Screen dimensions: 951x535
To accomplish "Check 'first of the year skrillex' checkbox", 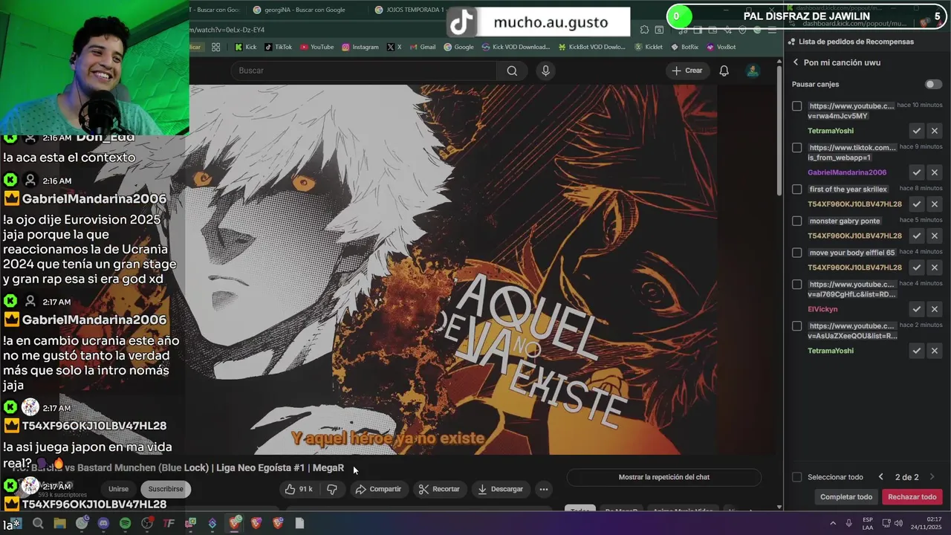I will 797,189.
